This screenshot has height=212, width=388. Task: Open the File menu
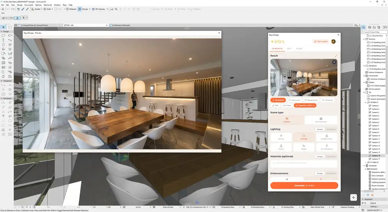pyautogui.click(x=2, y=5)
